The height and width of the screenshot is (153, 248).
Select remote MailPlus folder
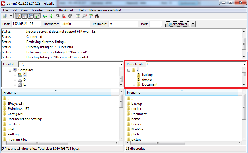tap(137, 129)
